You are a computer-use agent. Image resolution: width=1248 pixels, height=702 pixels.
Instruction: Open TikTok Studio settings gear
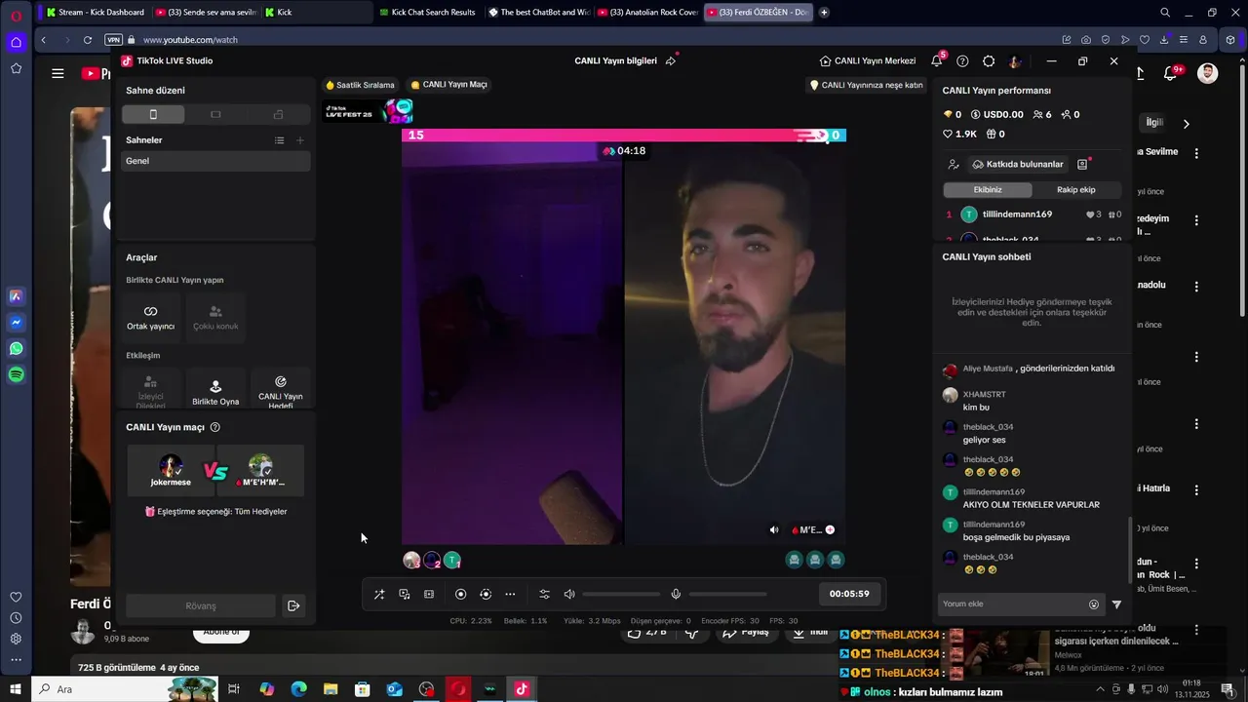click(x=989, y=60)
